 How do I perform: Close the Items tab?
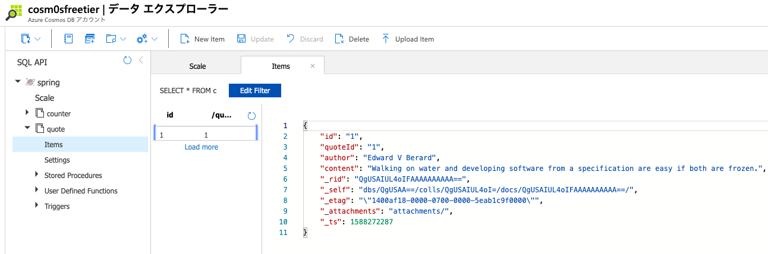coord(313,66)
